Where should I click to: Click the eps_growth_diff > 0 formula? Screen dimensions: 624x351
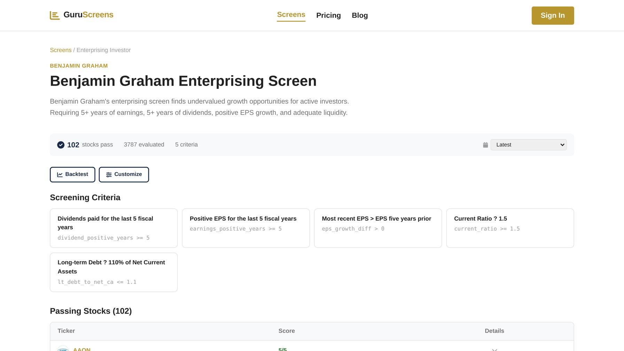[353, 229]
